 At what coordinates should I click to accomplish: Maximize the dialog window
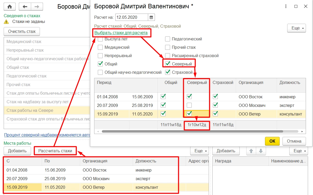coord(296,6)
